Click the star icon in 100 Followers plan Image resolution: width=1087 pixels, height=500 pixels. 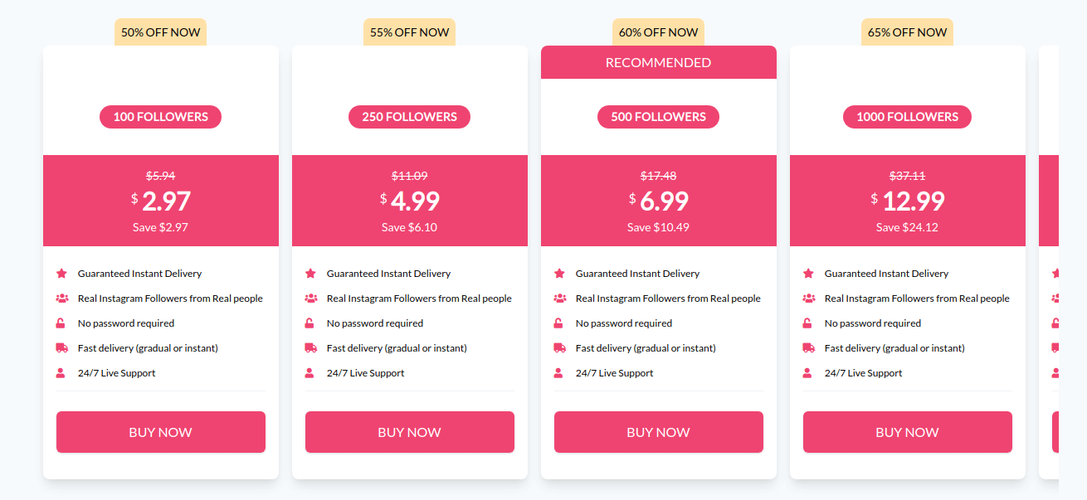click(61, 274)
